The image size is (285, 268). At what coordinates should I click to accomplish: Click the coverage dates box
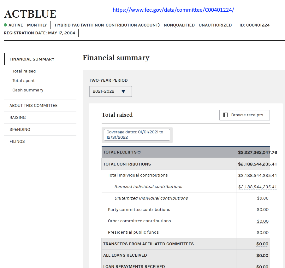137,135
